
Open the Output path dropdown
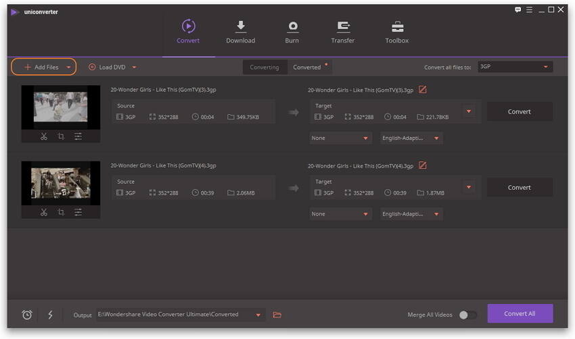[x=258, y=315]
